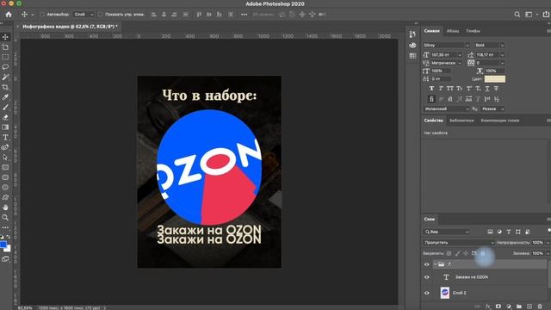
Task: Open the blue foreground color swatch
Action: 3,245
